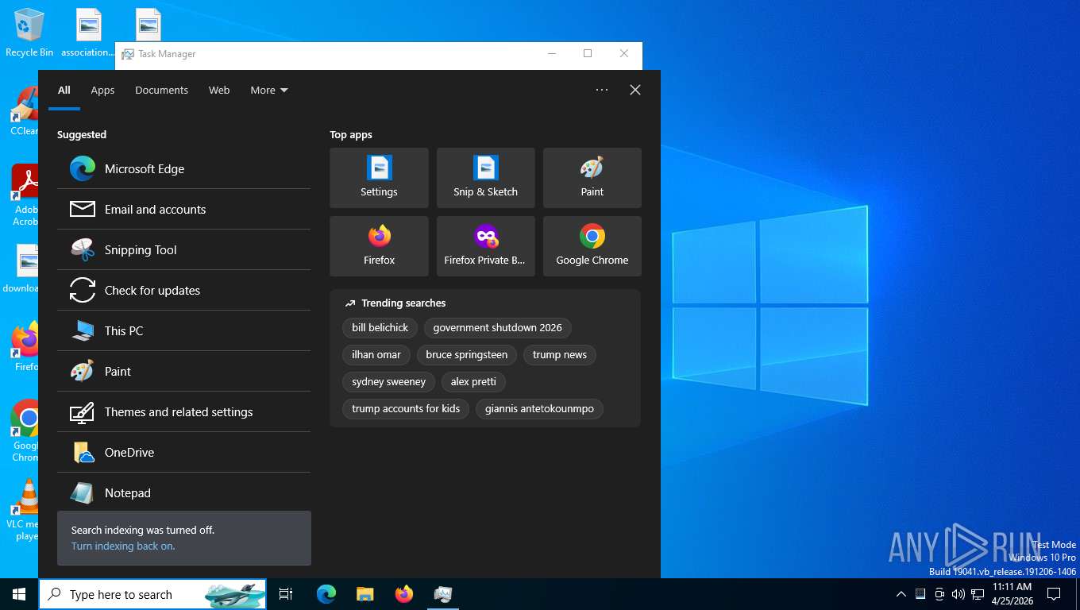
Task: Click the Windows Start button
Action: (x=19, y=594)
